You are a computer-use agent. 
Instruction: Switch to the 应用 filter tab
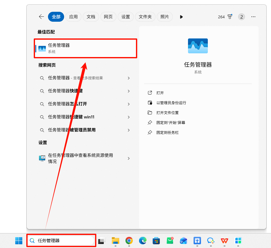click(73, 17)
